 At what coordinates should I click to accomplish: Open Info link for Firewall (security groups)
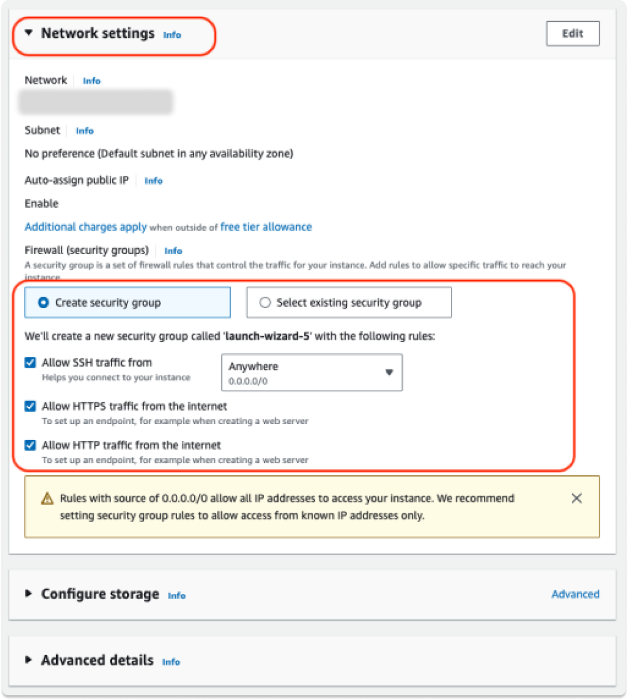(x=173, y=251)
